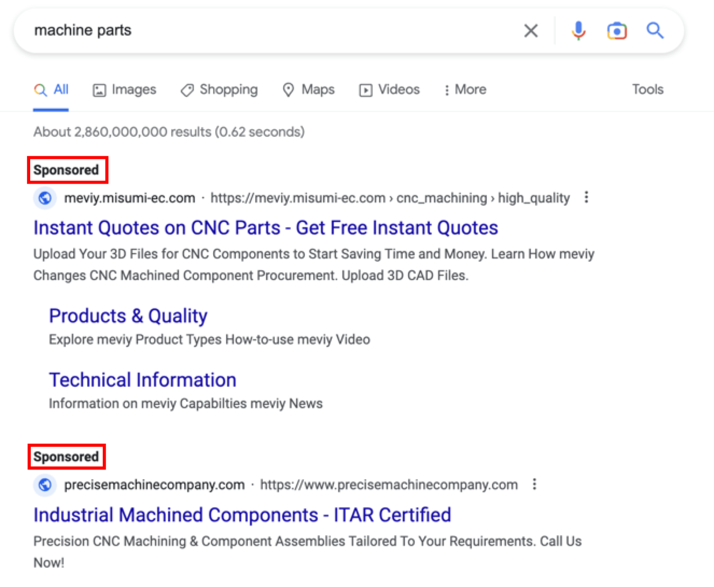
Task: Start voice search with the microphone icon
Action: (578, 31)
